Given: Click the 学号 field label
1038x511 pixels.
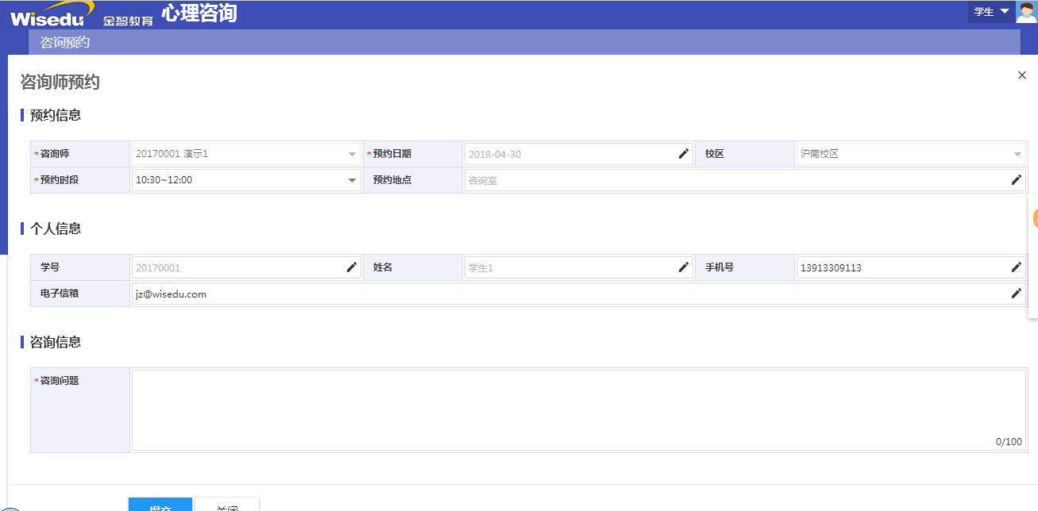Looking at the screenshot, I should tap(50, 267).
